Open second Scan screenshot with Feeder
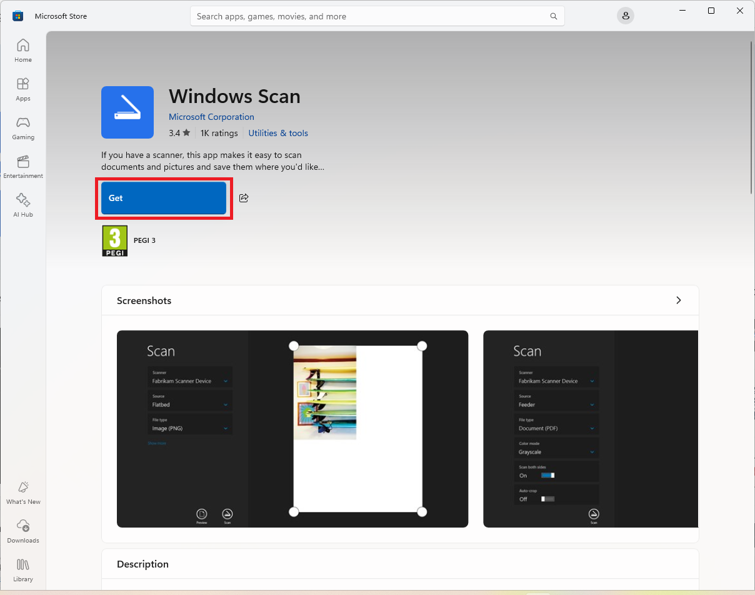Image resolution: width=755 pixels, height=595 pixels. pyautogui.click(x=590, y=429)
